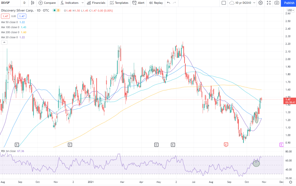The width and height of the screenshot is (296, 186).
Task: Take a chart snapshot with camera icon
Action: click(x=277, y=3)
